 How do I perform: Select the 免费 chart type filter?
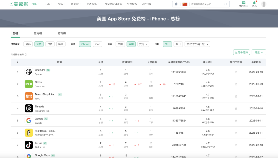pos(39,44)
